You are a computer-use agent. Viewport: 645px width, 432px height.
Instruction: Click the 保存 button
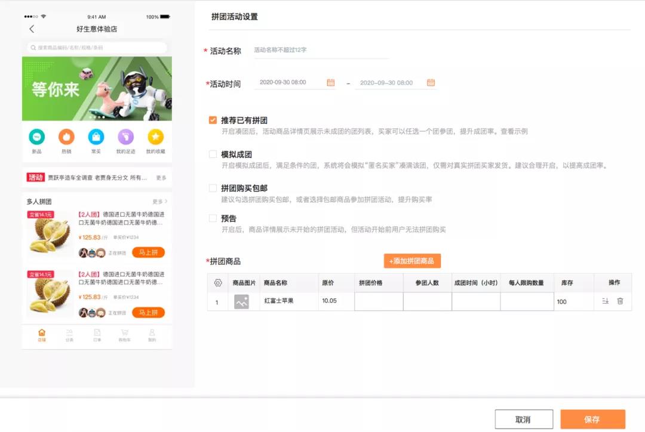tap(592, 419)
